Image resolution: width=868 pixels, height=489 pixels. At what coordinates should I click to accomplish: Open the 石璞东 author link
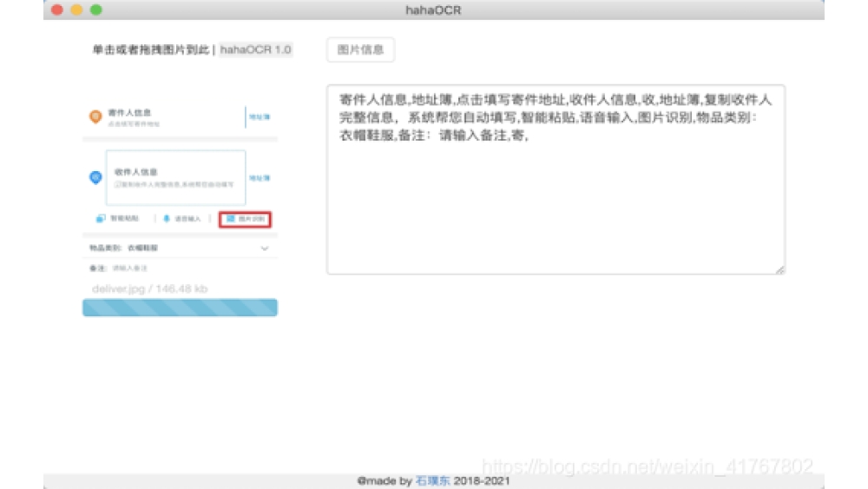432,480
